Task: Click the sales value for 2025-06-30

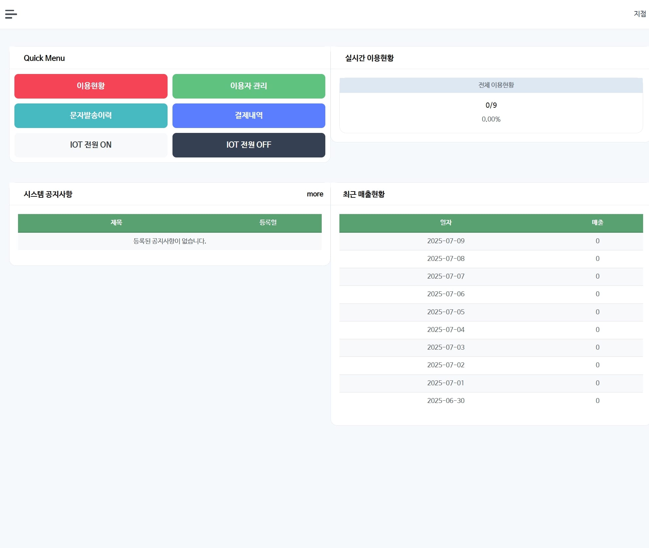Action: coord(598,401)
